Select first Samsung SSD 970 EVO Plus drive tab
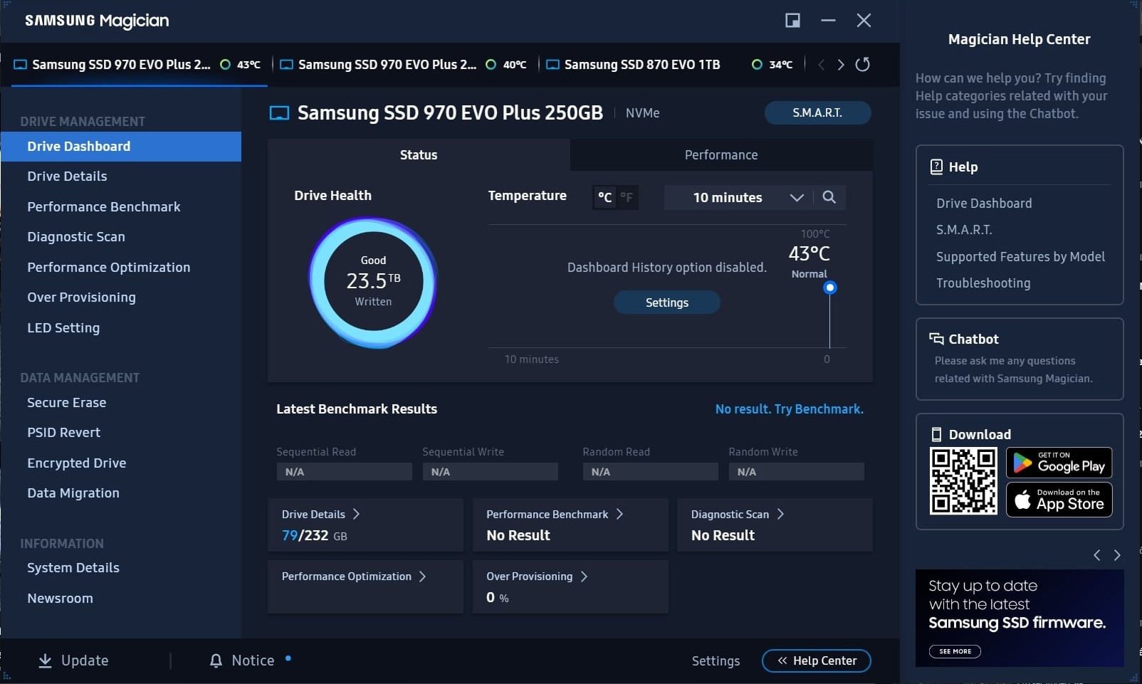 tap(140, 65)
